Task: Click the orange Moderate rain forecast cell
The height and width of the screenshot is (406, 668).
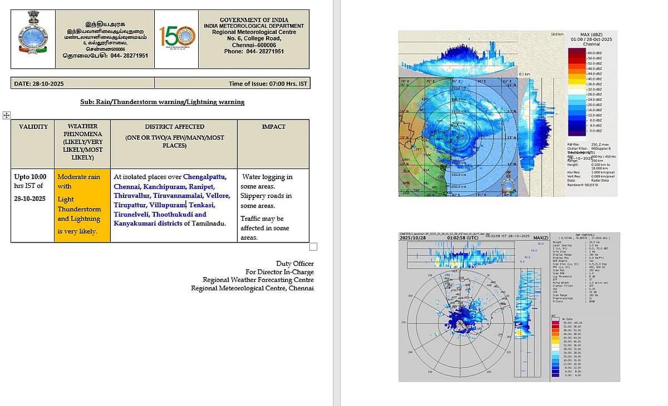Action: coord(82,204)
